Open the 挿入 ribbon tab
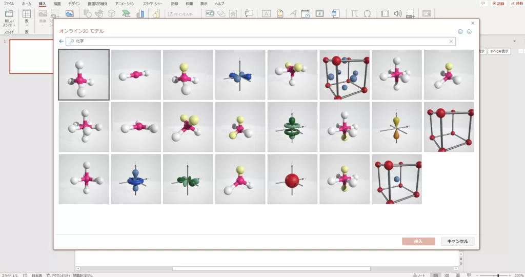Viewport: 525px width, 277px height. (x=42, y=4)
